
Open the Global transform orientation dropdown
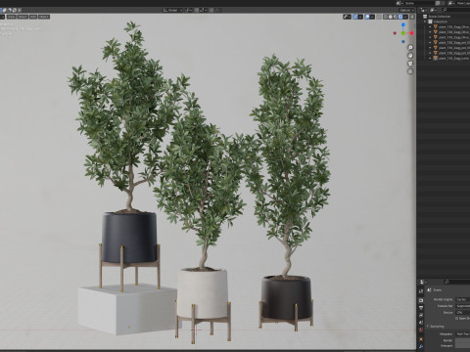[x=173, y=10]
